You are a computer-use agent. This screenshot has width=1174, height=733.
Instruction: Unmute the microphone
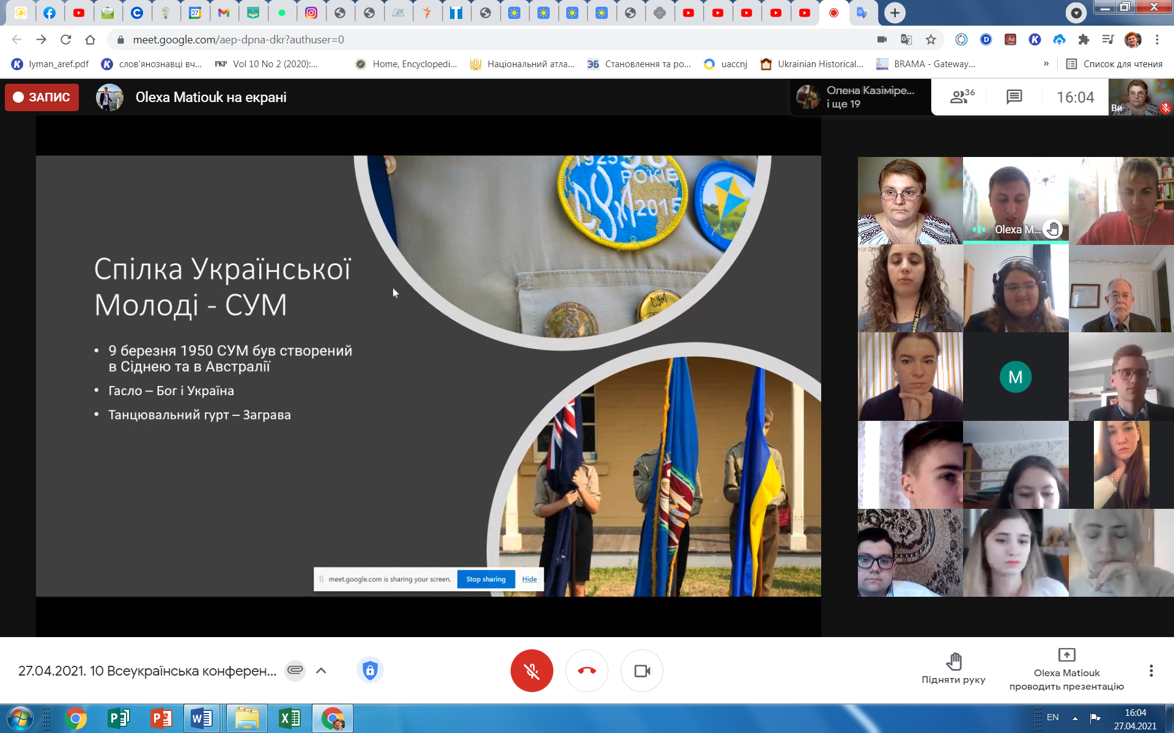531,671
